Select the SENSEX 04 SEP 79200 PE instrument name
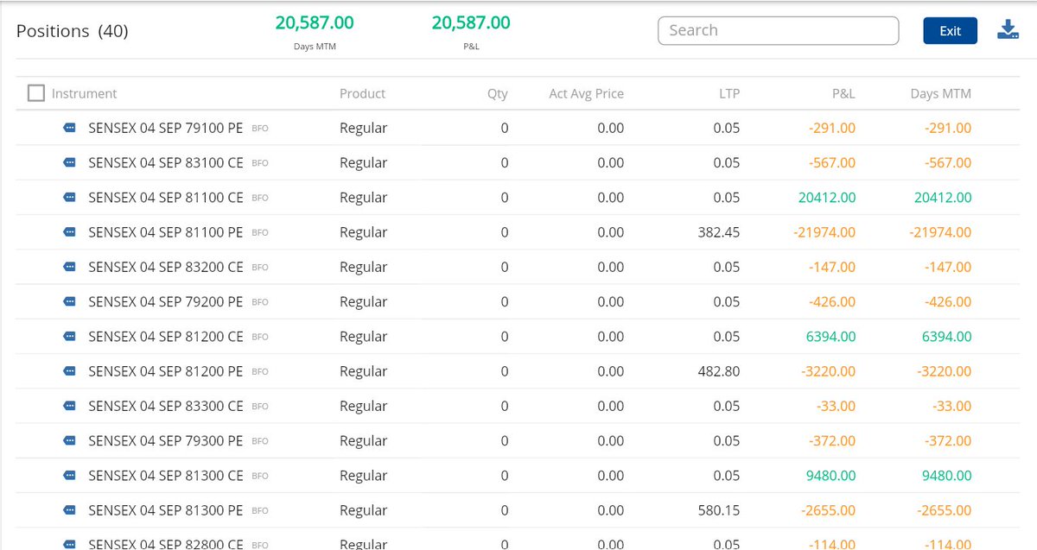The image size is (1037, 550). 166,302
